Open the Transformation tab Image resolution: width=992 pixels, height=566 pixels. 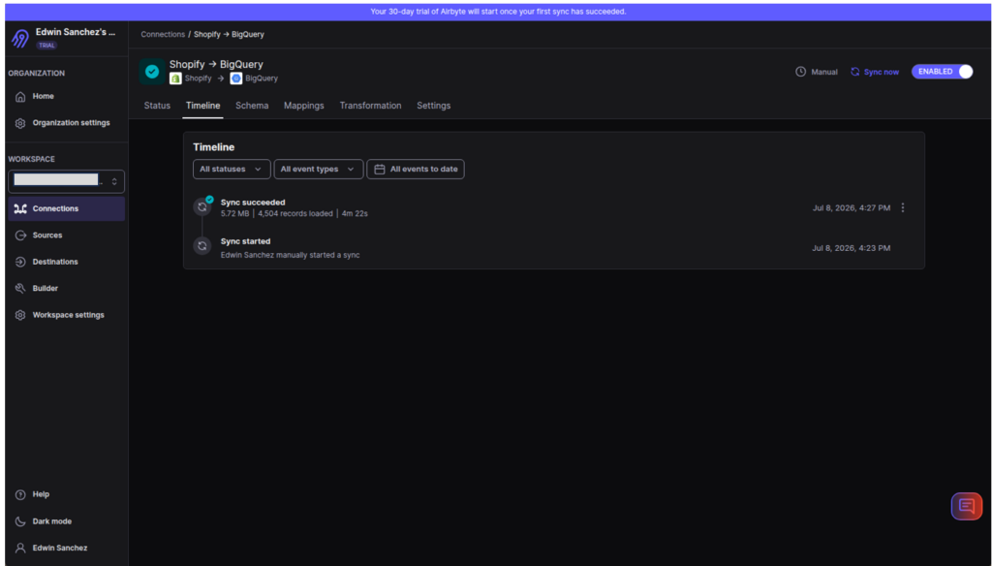point(370,106)
